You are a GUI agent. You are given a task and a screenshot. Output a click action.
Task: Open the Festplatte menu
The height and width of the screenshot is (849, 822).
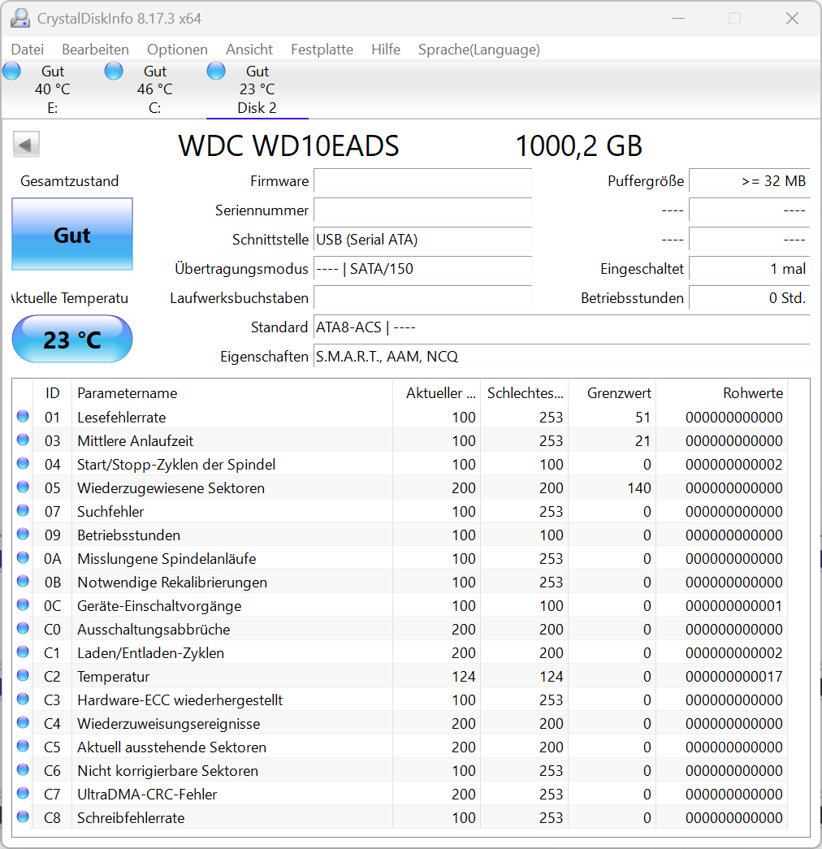tap(322, 50)
